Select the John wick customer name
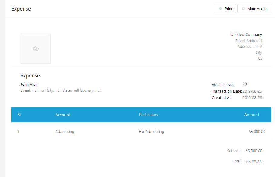Viewport: 275px width, 177px height. pos(29,84)
